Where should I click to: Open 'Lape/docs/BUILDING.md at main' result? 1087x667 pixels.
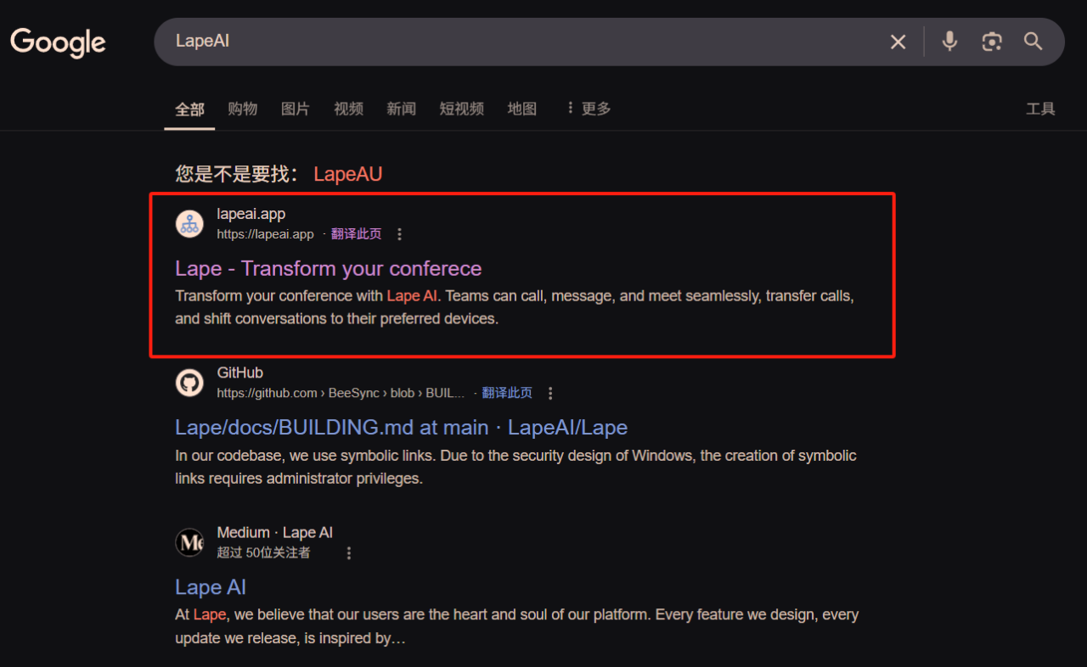pyautogui.click(x=401, y=427)
